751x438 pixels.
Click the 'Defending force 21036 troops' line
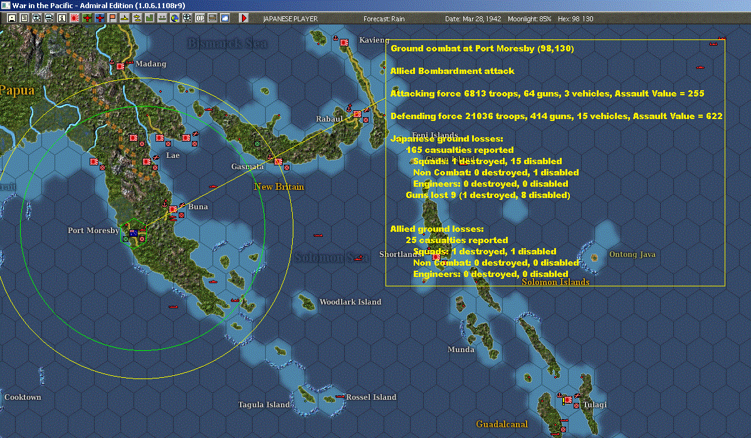(x=556, y=116)
